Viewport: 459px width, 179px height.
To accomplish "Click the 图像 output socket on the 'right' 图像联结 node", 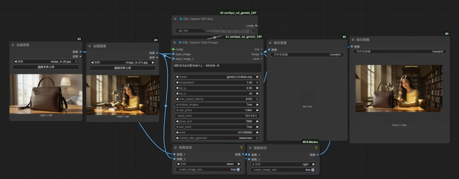I will 317,155.
